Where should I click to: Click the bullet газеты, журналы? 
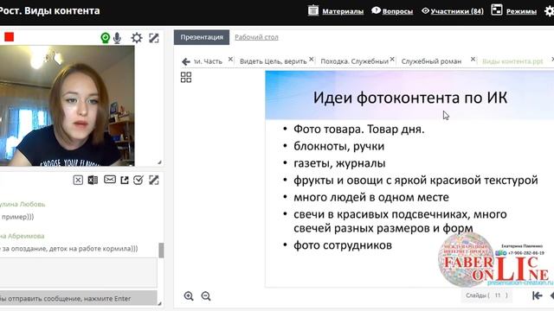(x=339, y=163)
